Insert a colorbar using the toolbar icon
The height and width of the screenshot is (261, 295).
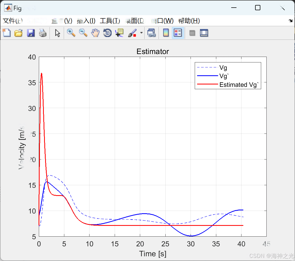coord(166,33)
